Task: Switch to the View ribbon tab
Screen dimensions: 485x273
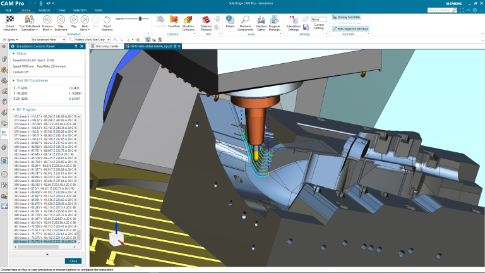Action: pyautogui.click(x=62, y=10)
